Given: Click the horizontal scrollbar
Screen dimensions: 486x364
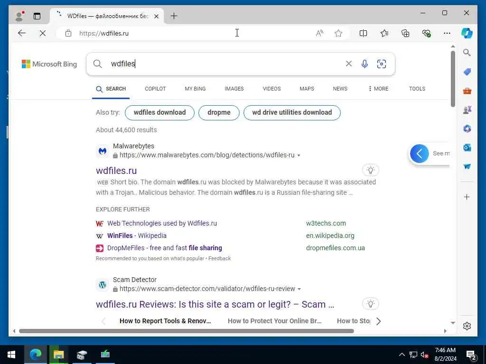Looking at the screenshot, I should coord(186,331).
